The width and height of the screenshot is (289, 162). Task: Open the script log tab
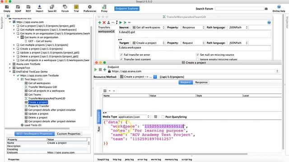click(186, 159)
